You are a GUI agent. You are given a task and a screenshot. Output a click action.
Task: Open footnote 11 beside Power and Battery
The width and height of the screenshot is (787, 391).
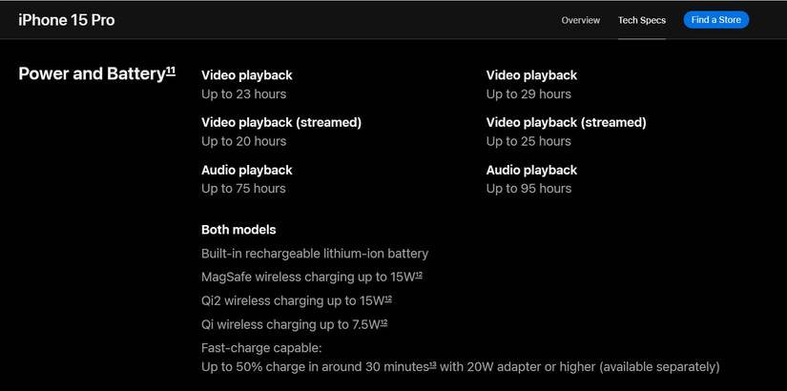pyautogui.click(x=171, y=70)
